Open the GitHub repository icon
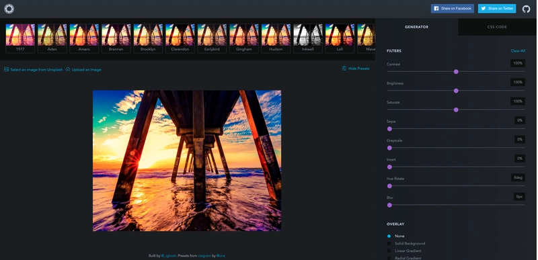 [526, 9]
